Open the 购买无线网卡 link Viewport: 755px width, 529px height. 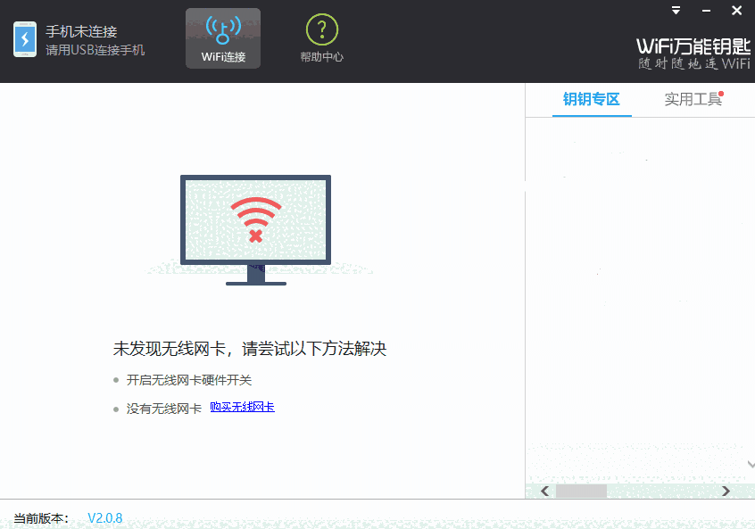(241, 407)
